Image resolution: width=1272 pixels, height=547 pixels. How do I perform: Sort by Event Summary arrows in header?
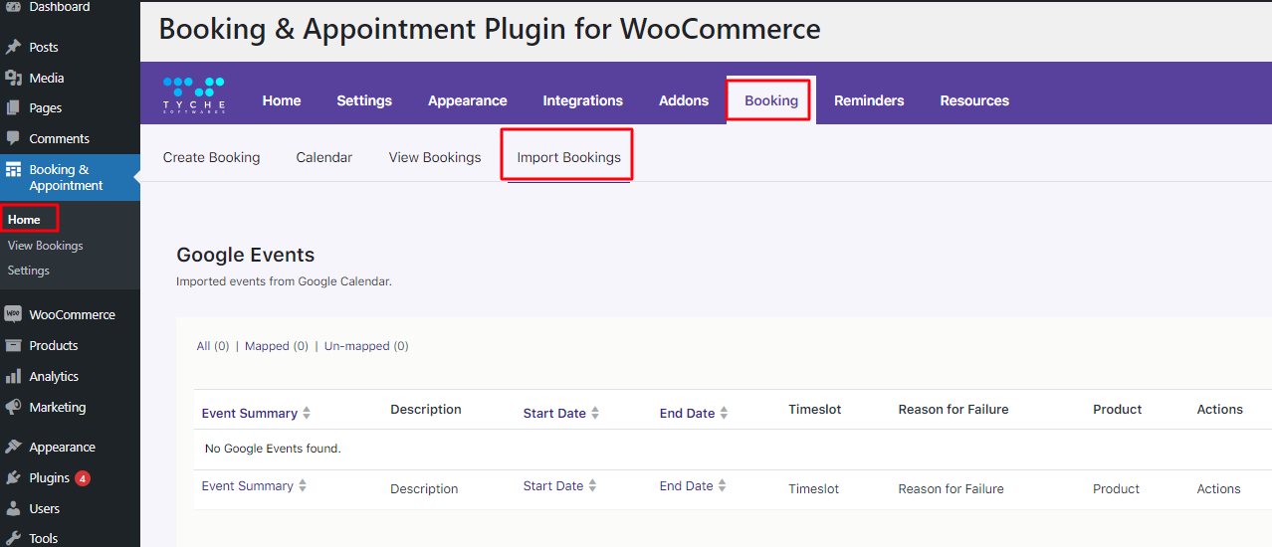click(x=307, y=413)
